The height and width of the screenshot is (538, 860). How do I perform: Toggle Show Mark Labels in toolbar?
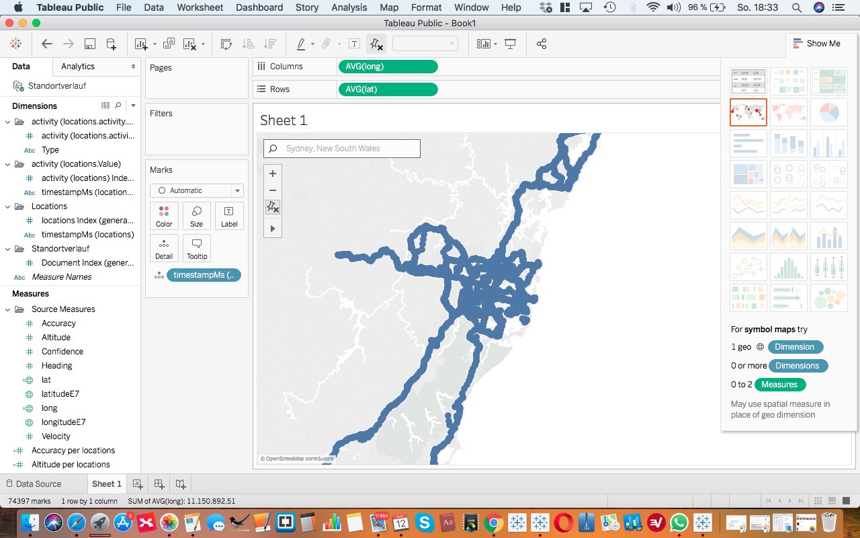point(355,44)
